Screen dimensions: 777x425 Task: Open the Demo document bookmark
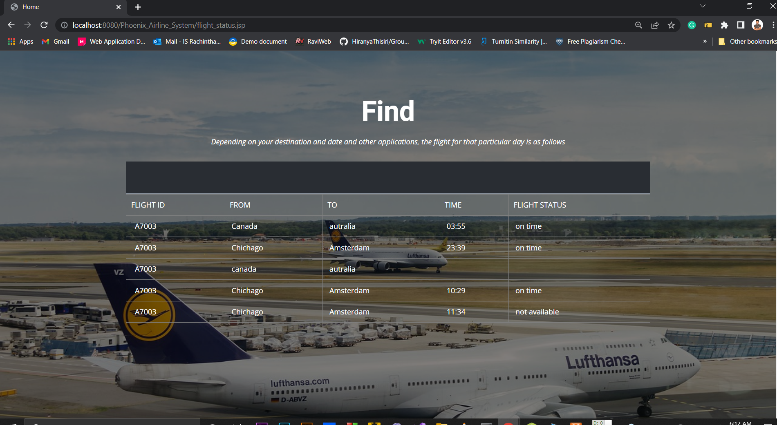tap(258, 41)
